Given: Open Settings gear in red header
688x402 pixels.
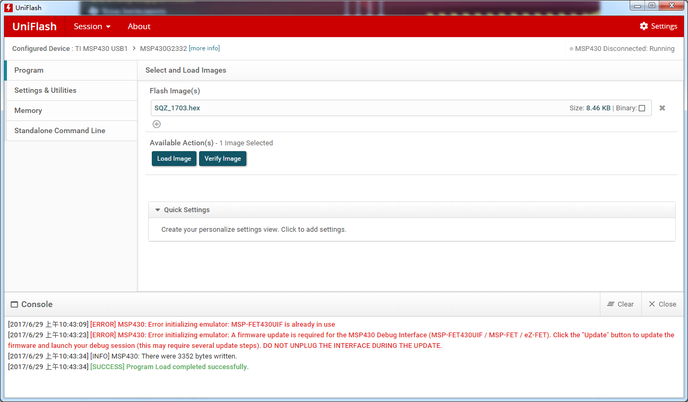Looking at the screenshot, I should tap(658, 26).
